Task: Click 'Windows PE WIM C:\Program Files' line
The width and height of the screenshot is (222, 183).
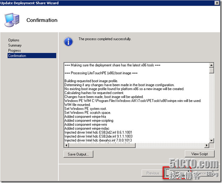Action: 133,101
